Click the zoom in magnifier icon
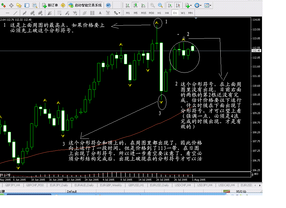Screen dimensions: 286x208 click(152, 5)
